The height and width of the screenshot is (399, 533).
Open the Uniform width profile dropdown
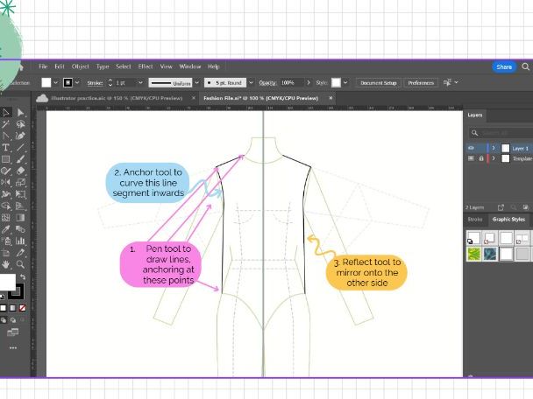coord(196,82)
